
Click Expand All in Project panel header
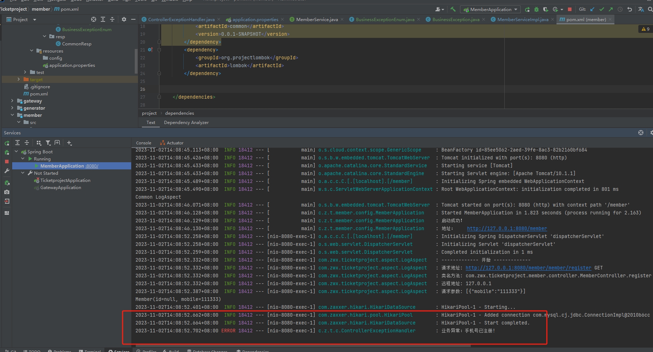103,19
